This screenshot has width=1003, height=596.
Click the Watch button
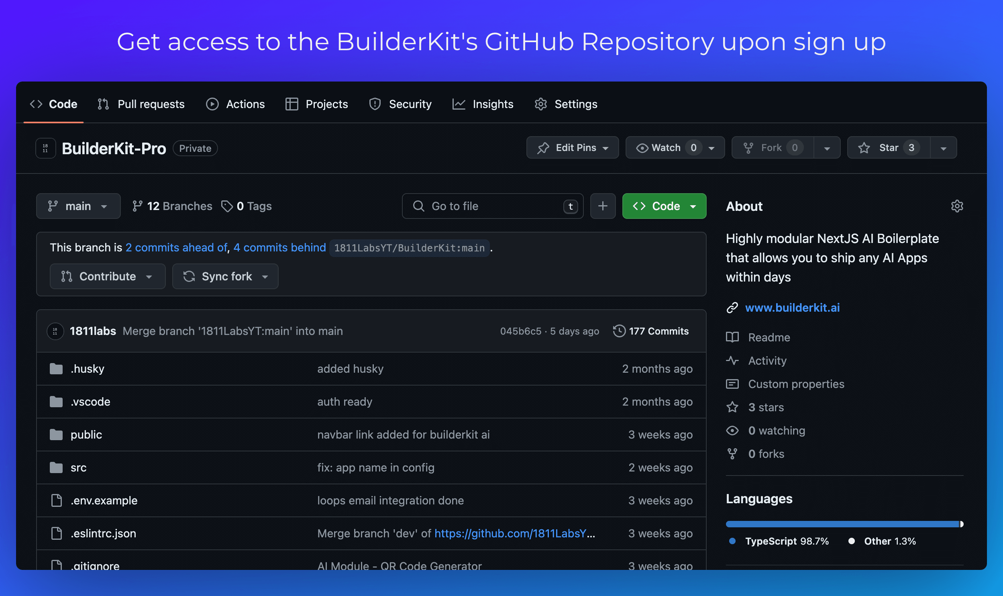coord(675,148)
